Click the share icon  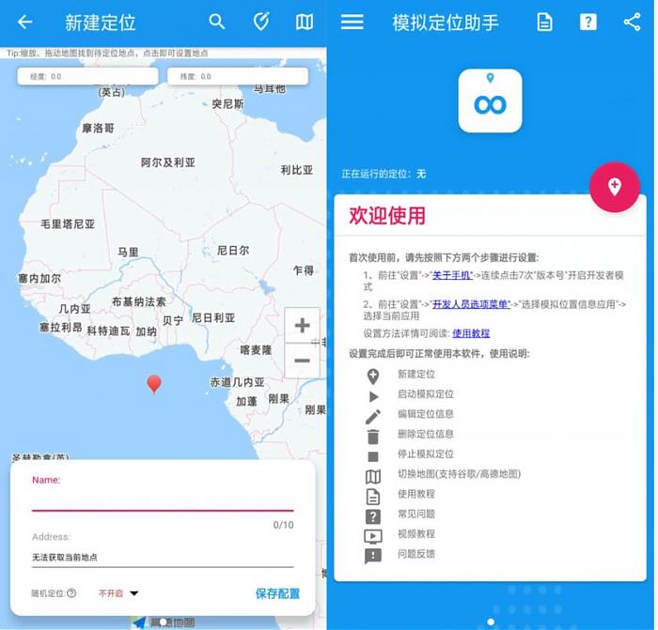(632, 22)
